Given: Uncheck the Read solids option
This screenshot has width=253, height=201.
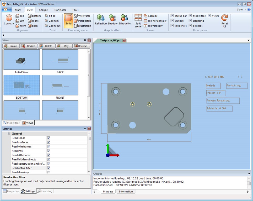Looking at the screenshot, I should click(49, 138).
